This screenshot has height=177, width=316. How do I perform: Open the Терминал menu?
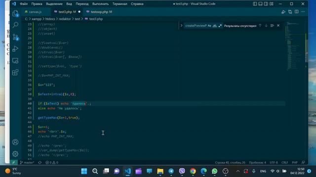pyautogui.click(x=119, y=4)
